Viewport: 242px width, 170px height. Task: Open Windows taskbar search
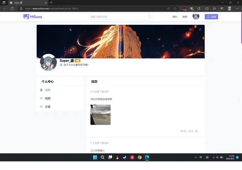click(x=103, y=157)
